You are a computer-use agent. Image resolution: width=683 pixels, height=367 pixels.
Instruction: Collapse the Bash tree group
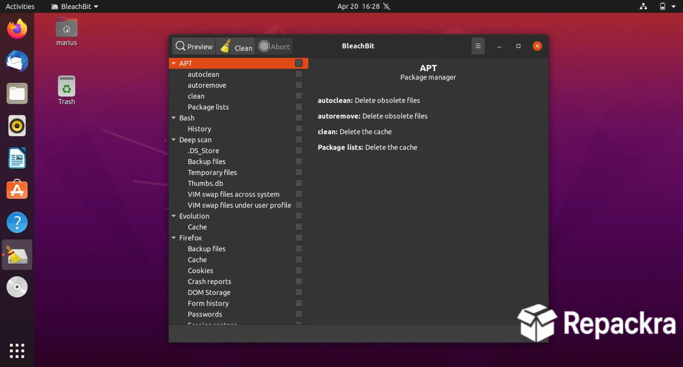click(x=174, y=118)
